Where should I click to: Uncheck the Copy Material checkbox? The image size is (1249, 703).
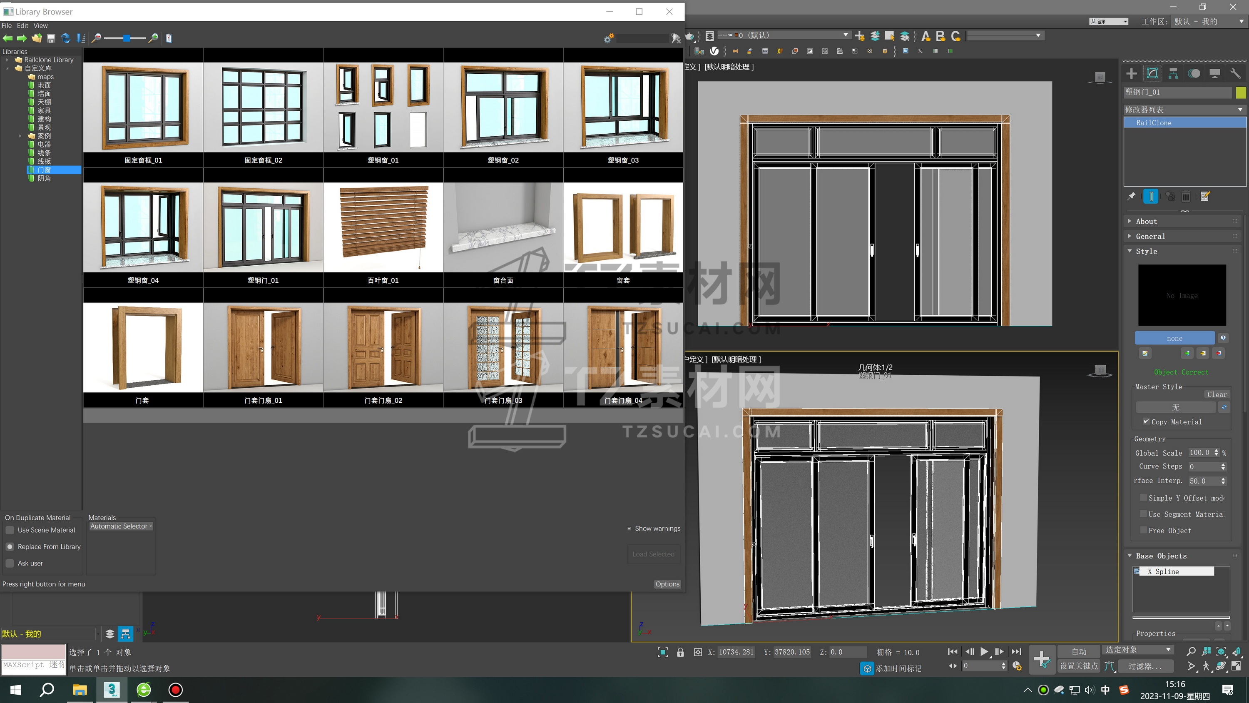tap(1146, 421)
